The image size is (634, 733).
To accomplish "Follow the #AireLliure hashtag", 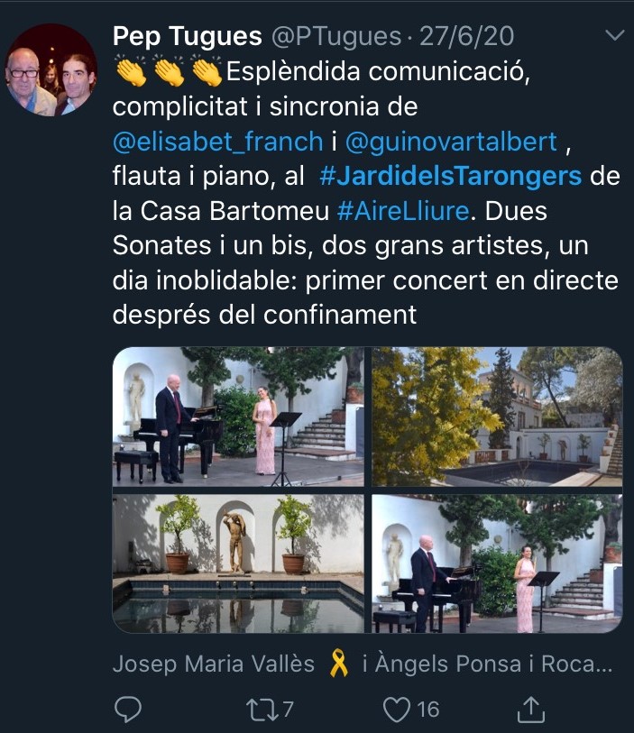I will pos(402,211).
